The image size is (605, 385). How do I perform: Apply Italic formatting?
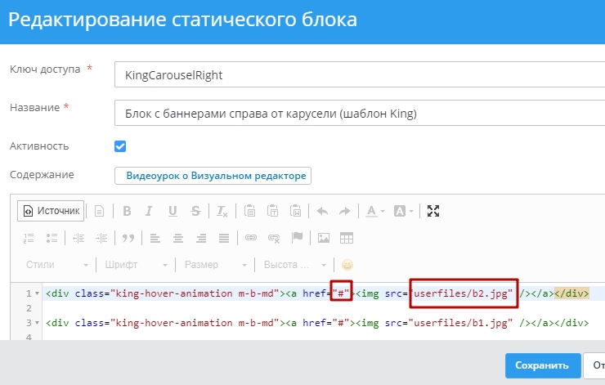[150, 211]
